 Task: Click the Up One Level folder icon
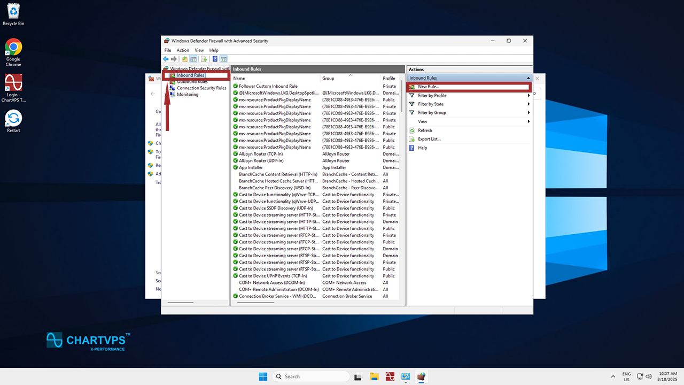point(185,59)
